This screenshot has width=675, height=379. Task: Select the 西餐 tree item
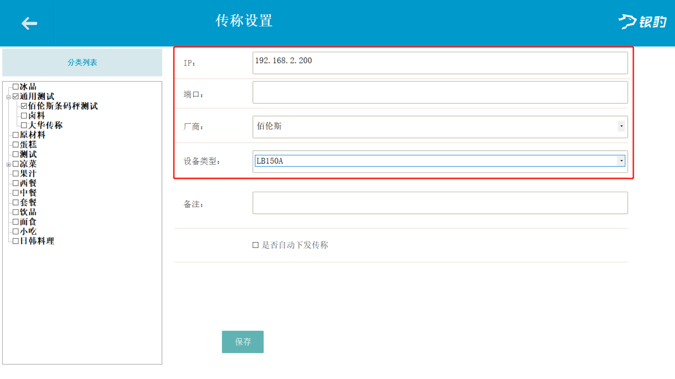click(28, 183)
